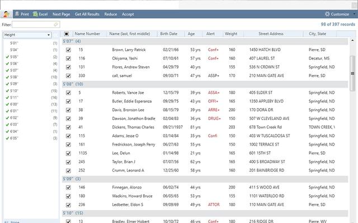
Task: Click inside the Filter text field
Action: (32, 25)
